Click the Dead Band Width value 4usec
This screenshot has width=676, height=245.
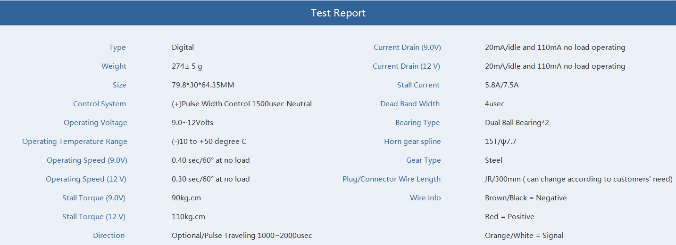[494, 104]
